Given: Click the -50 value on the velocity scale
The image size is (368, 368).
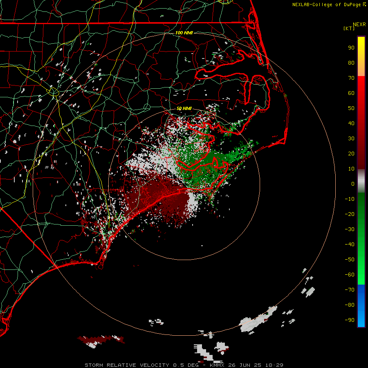Looking at the screenshot, I should [x=350, y=260].
